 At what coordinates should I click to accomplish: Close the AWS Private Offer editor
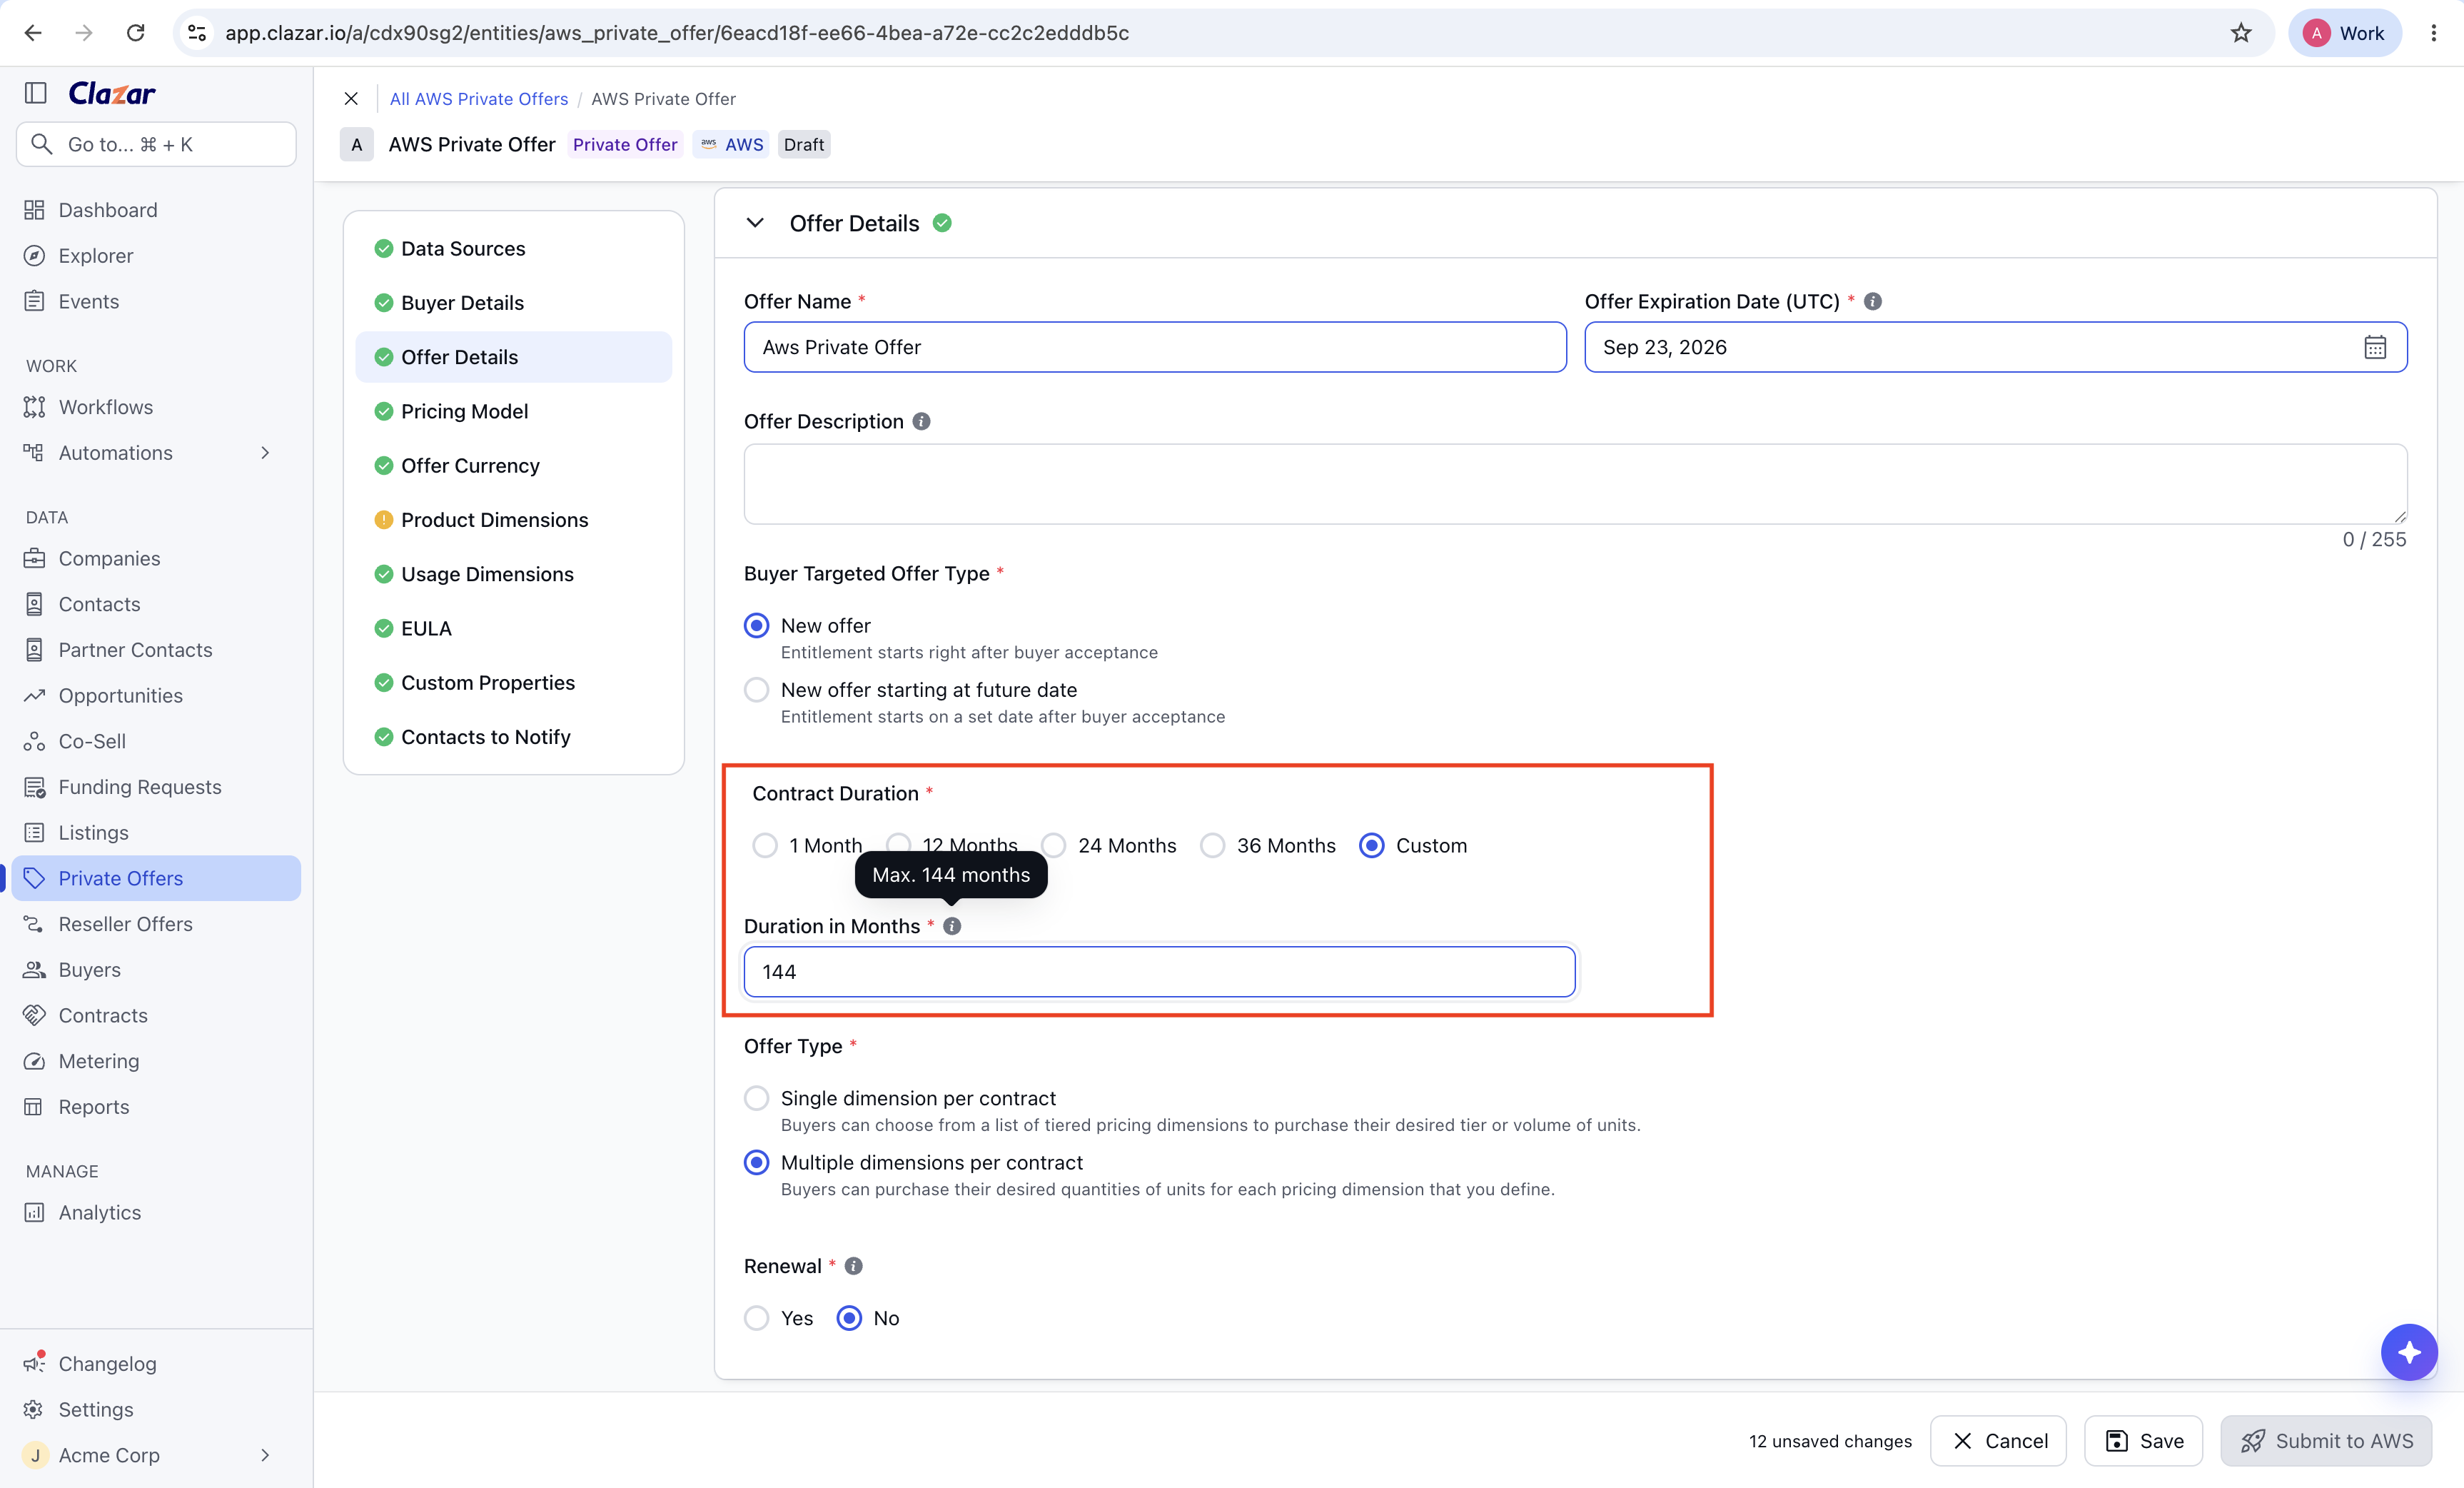[351, 98]
